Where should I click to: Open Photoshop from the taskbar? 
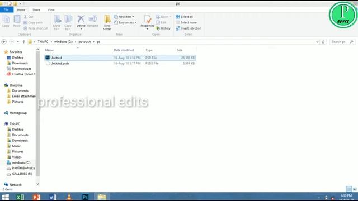pos(86,197)
